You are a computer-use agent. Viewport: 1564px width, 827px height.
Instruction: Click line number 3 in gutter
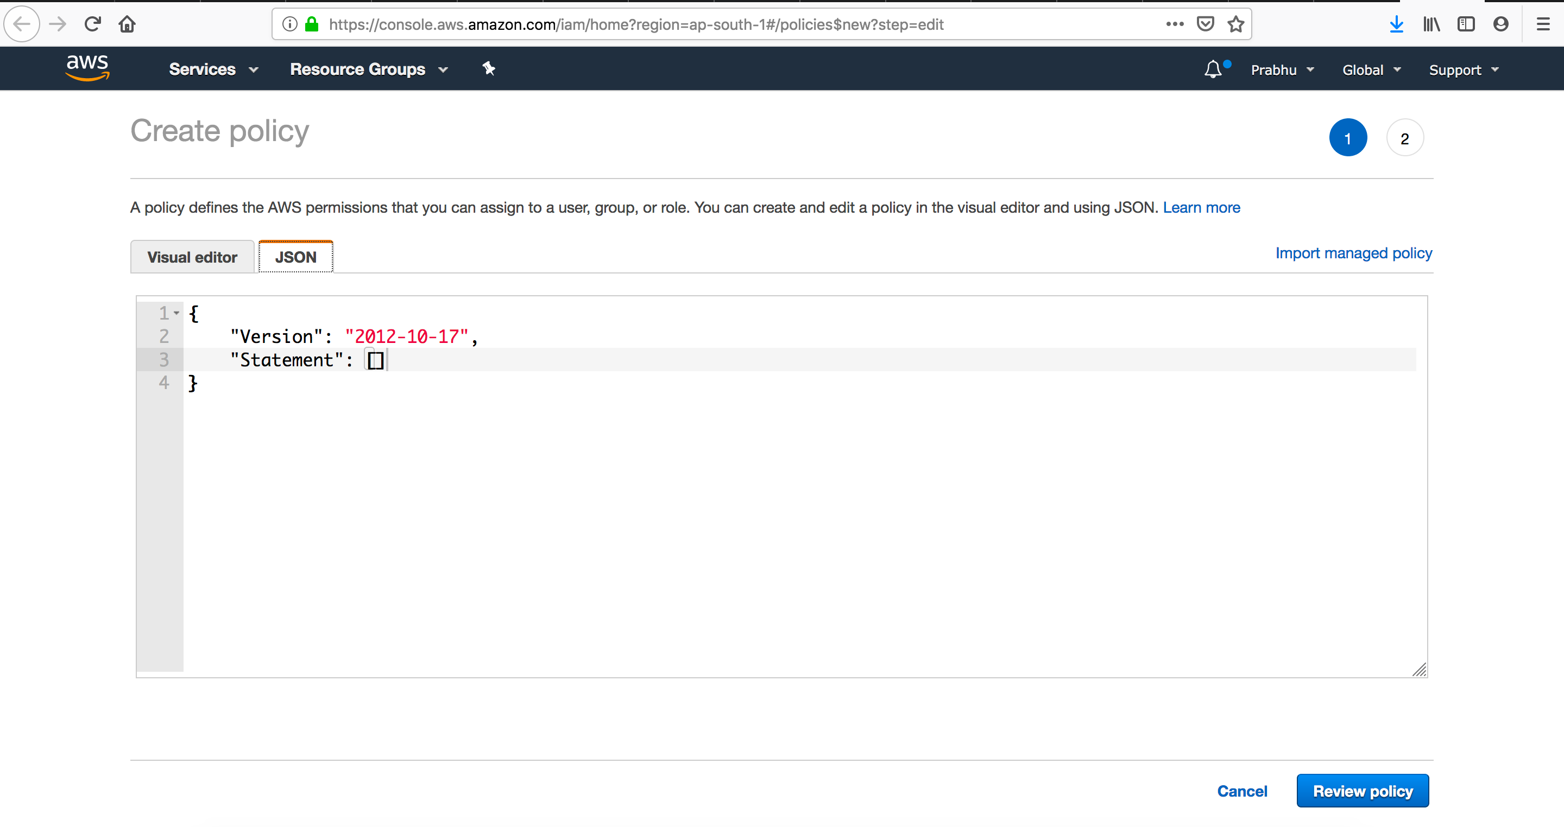(x=164, y=360)
